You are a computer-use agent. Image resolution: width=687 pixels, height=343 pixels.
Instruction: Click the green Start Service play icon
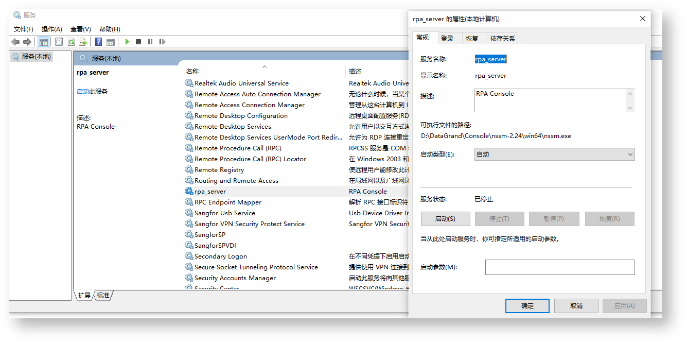pyautogui.click(x=127, y=42)
